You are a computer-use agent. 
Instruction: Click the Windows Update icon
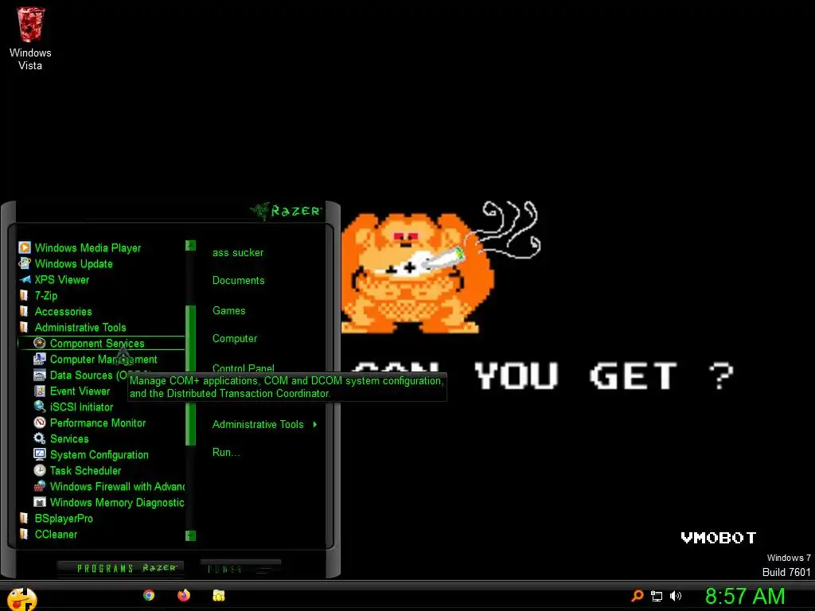[x=25, y=263]
